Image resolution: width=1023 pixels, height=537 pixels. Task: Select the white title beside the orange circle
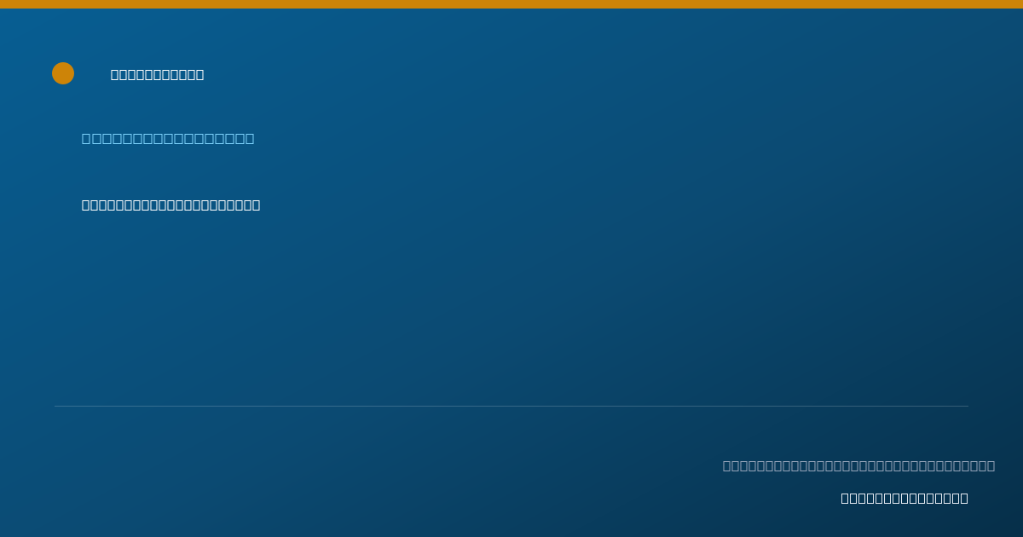coord(158,74)
